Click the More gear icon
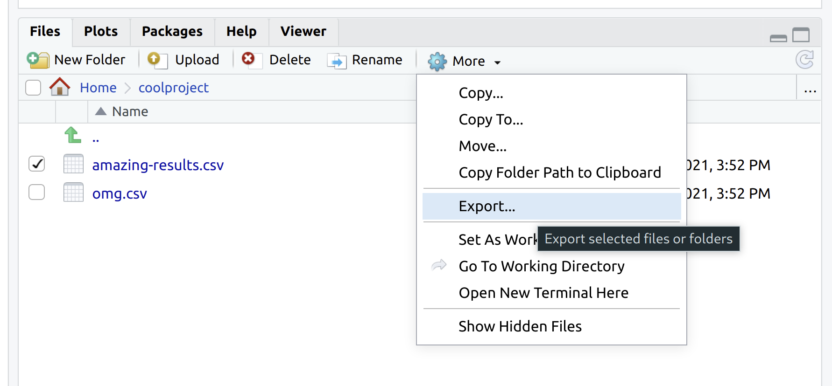The image size is (832, 386). [x=437, y=61]
